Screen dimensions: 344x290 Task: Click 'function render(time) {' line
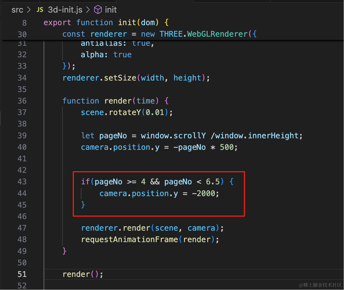pos(116,101)
